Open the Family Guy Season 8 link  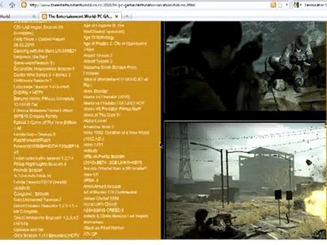click(x=34, y=134)
